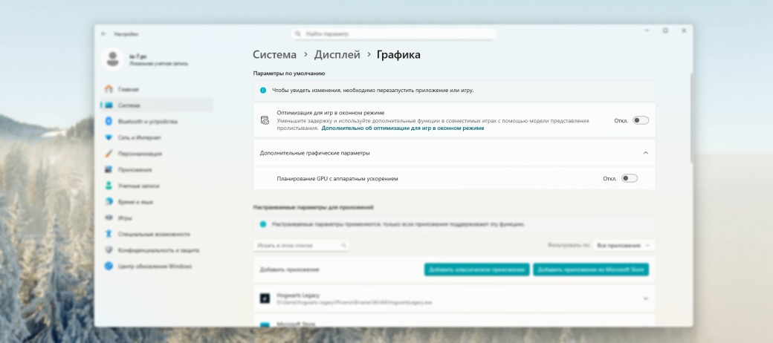Expand the Hogwarts Legacy entry chevron
773x343 pixels.
point(645,298)
